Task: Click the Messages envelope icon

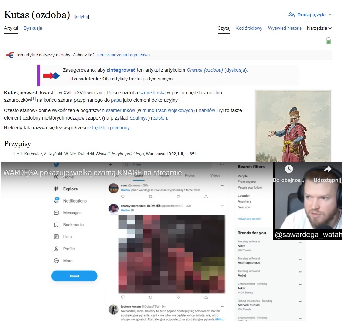Action: (x=56, y=213)
